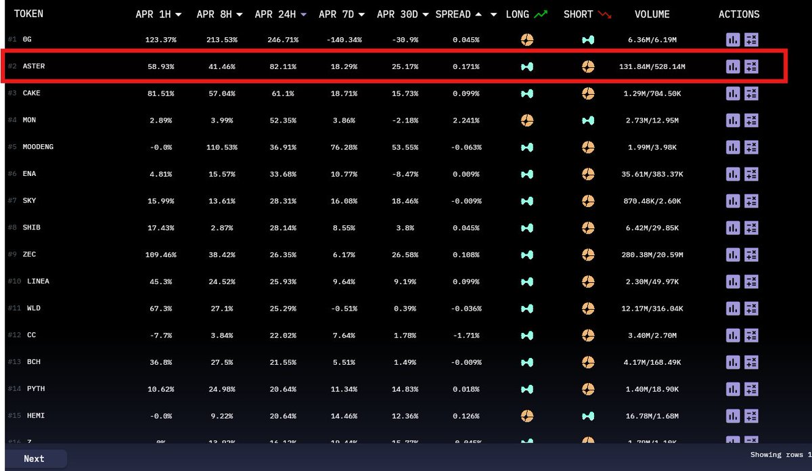Click the LONG exchange logo in the HEMI row
This screenshot has height=471, width=812.
click(527, 416)
